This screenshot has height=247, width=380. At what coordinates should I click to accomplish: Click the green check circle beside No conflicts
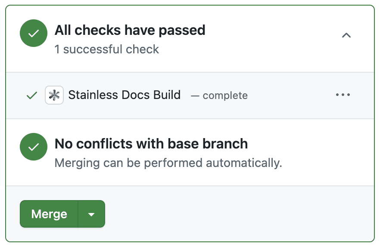[x=34, y=147]
